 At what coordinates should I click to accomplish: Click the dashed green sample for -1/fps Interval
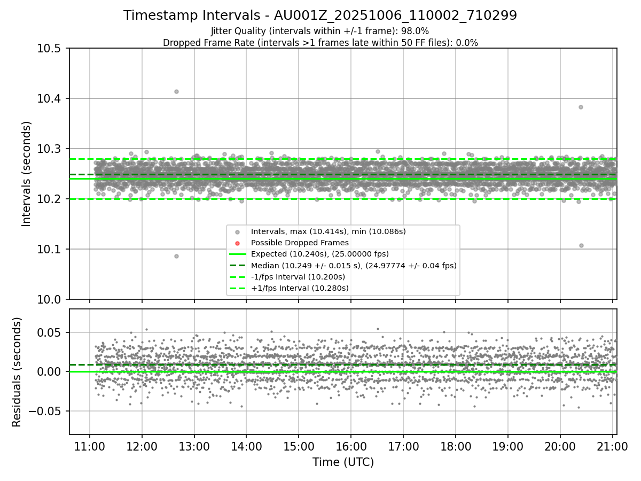click(x=237, y=277)
